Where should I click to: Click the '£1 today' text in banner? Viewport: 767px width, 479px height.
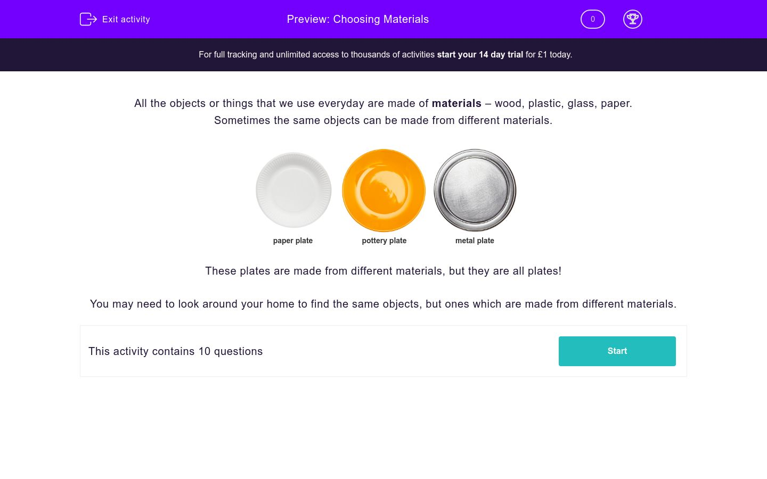[x=554, y=55]
